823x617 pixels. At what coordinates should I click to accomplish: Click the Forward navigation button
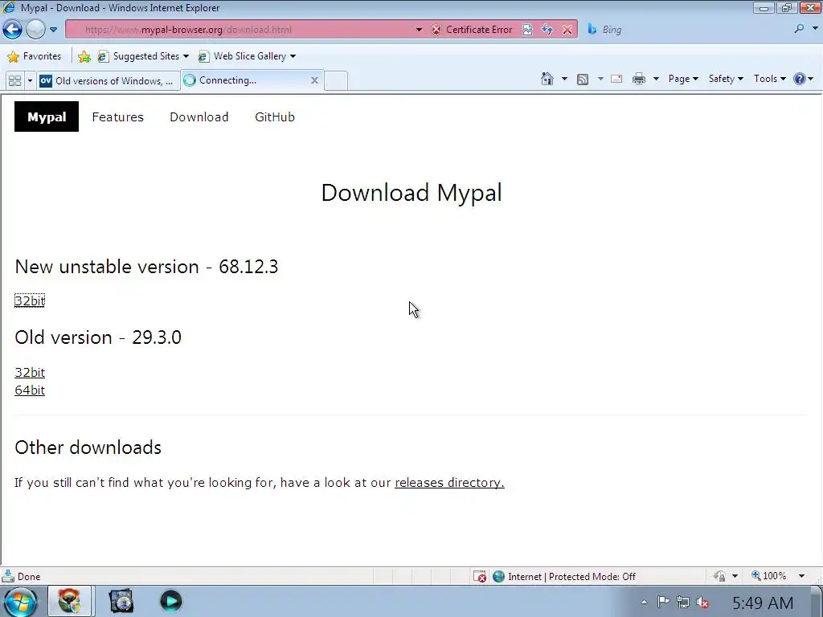coord(35,30)
